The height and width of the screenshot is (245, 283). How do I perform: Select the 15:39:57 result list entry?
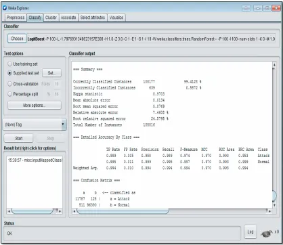[x=35, y=160]
